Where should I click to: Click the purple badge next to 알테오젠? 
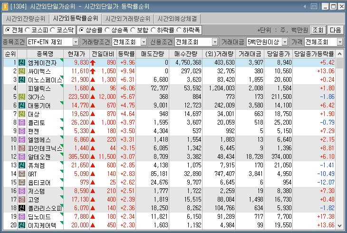point(22,156)
